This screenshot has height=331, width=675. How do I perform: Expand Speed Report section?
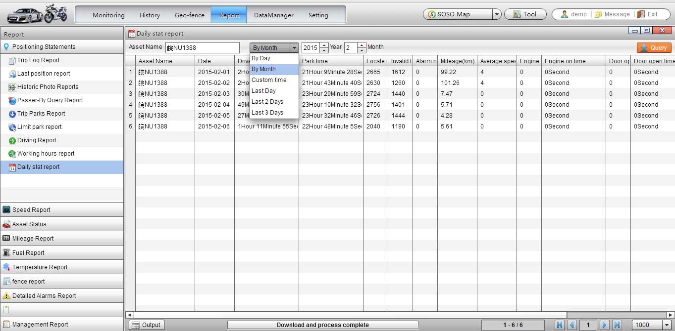(x=62, y=209)
